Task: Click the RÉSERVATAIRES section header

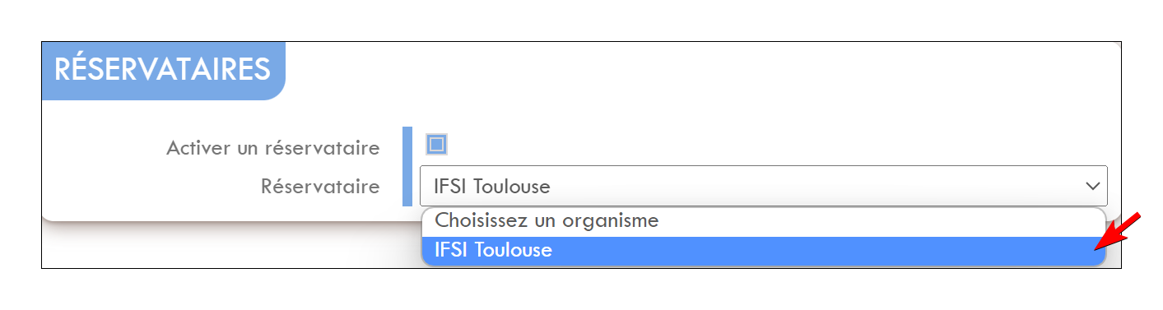Action: [163, 70]
